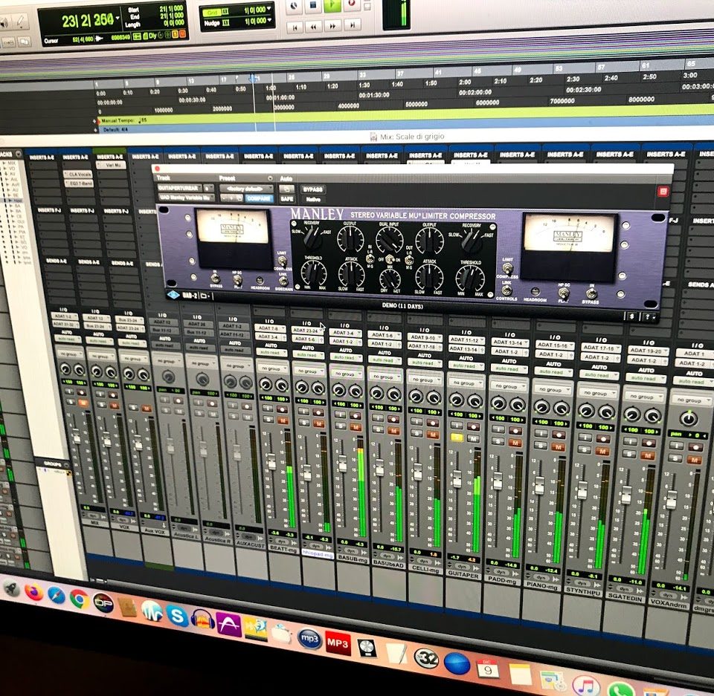The image size is (714, 696).
Task: Click the yellow Solo button on GUITAPER
Action: pyautogui.click(x=456, y=438)
